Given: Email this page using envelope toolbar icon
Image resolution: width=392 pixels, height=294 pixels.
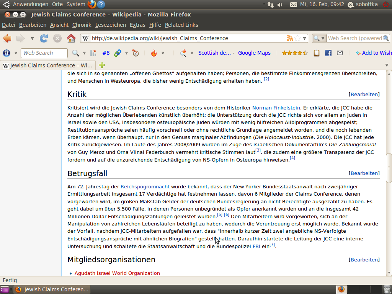Looking at the screenshot, I should click(x=340, y=53).
